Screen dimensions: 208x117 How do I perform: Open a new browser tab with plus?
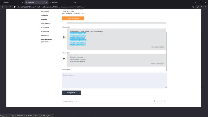(x=75, y=2)
